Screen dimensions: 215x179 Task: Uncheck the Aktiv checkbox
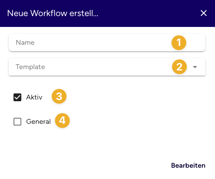17,97
